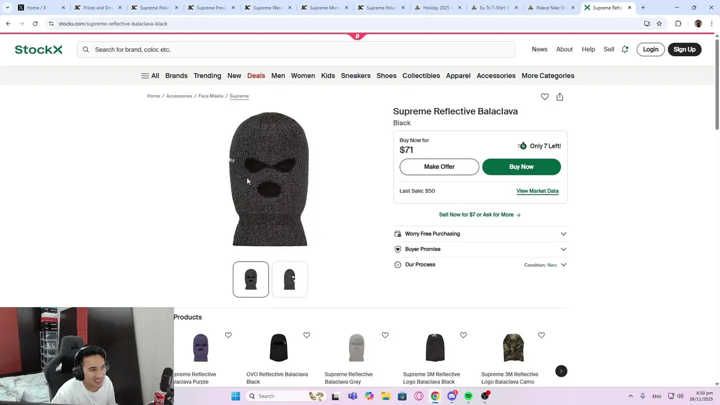Open Discord from the taskbar

tap(452, 396)
